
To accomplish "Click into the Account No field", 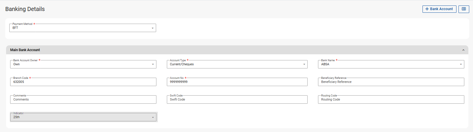I will pos(237,82).
